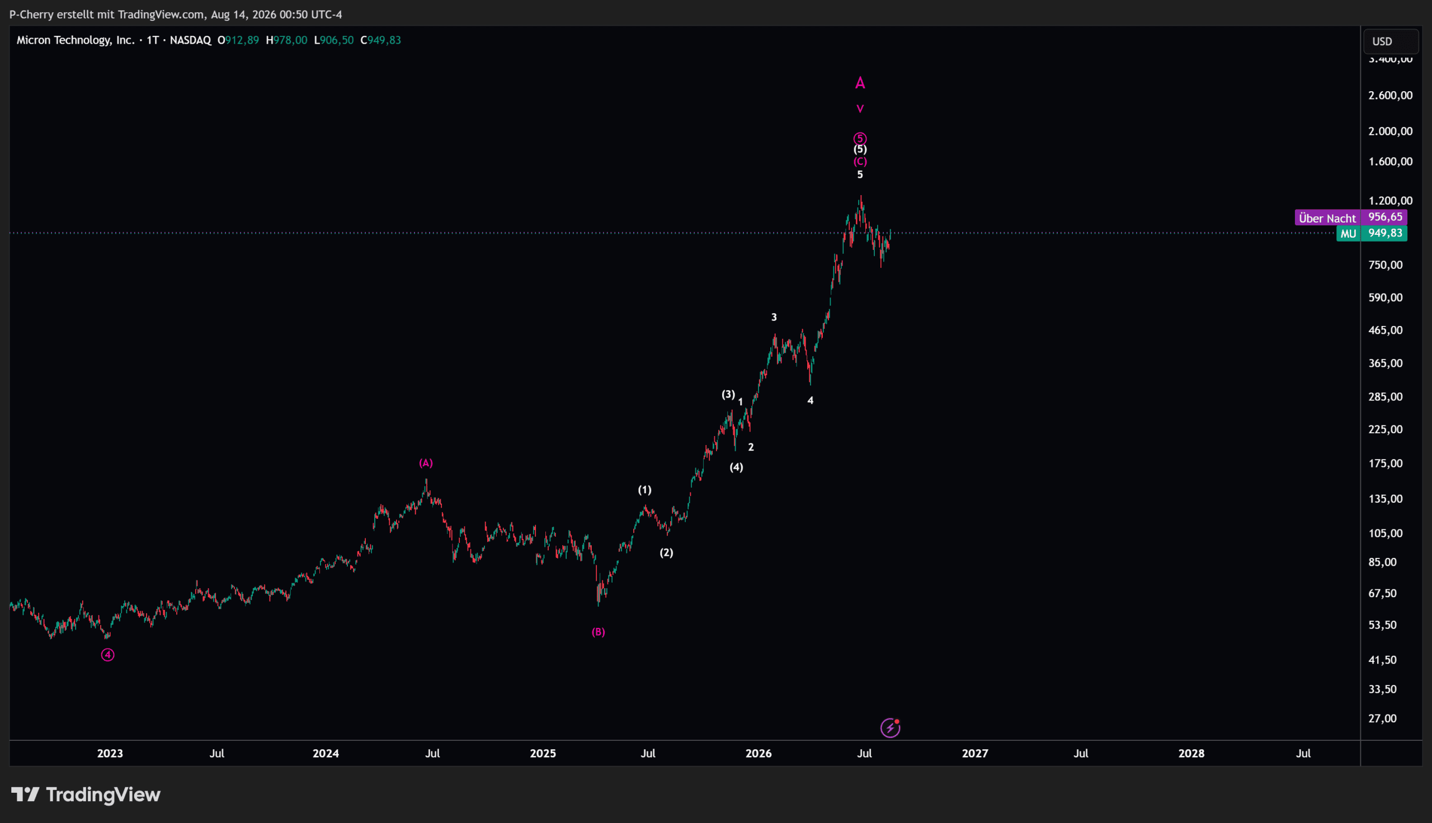Click the 27,00 price axis label

(1382, 719)
